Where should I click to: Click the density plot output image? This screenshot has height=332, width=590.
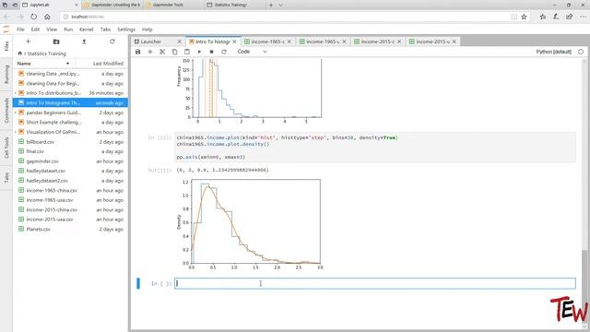pyautogui.click(x=250, y=224)
